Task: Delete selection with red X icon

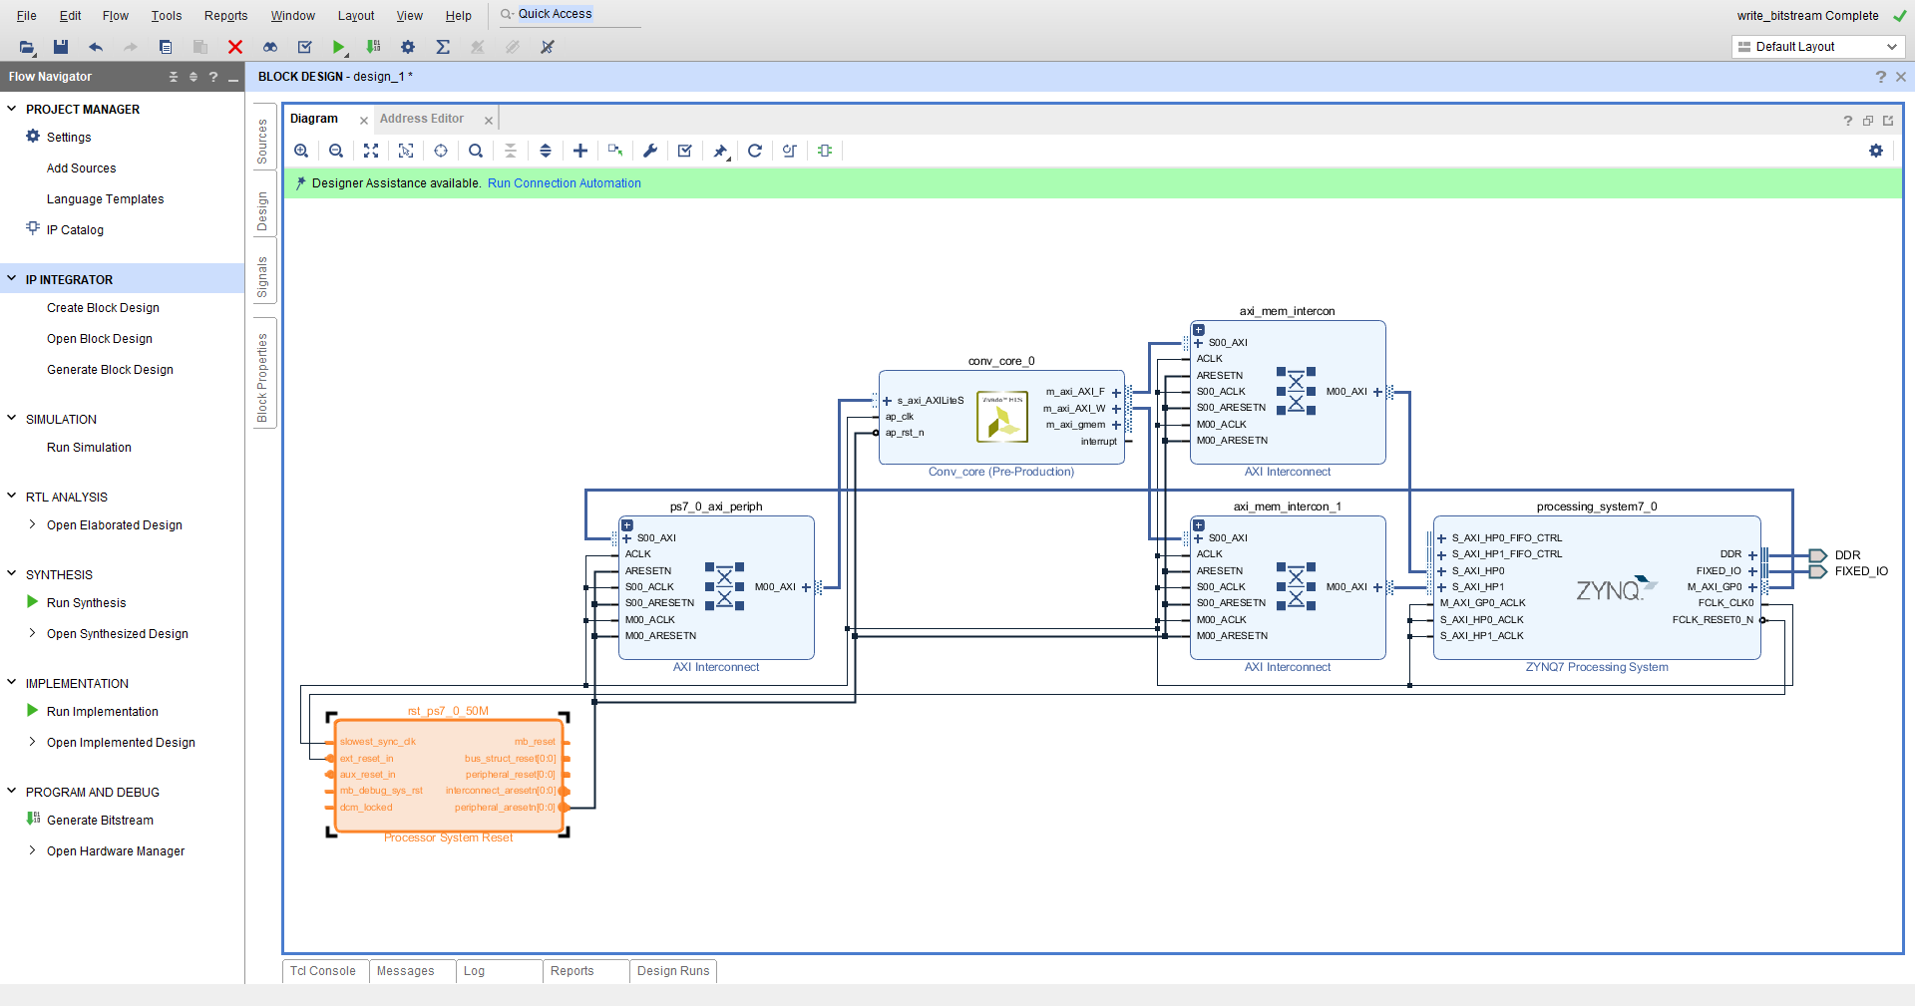Action: click(x=235, y=47)
